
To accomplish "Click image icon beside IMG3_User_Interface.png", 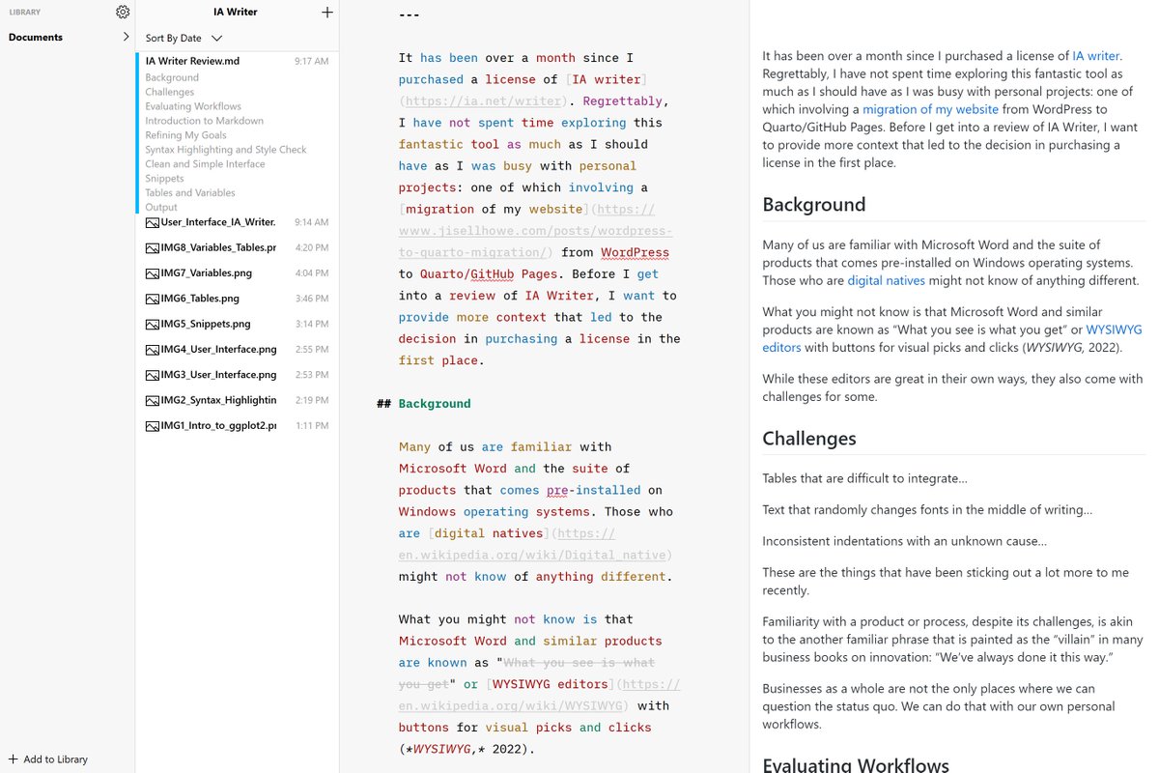I will coord(152,374).
